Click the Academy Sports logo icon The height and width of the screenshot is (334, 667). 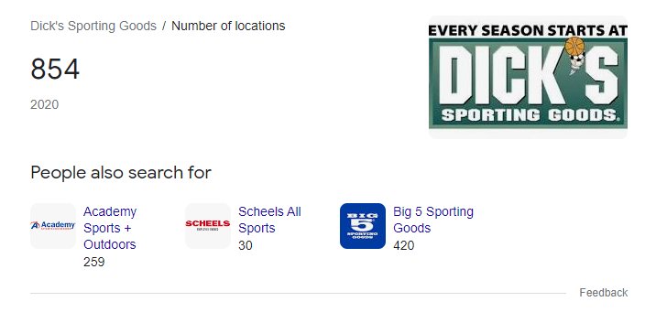pos(53,226)
